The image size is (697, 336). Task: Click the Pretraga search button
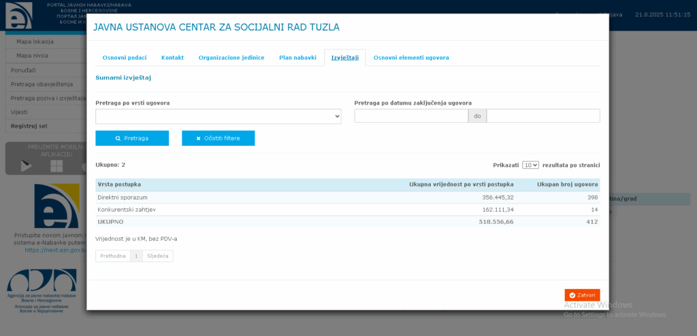click(x=132, y=138)
